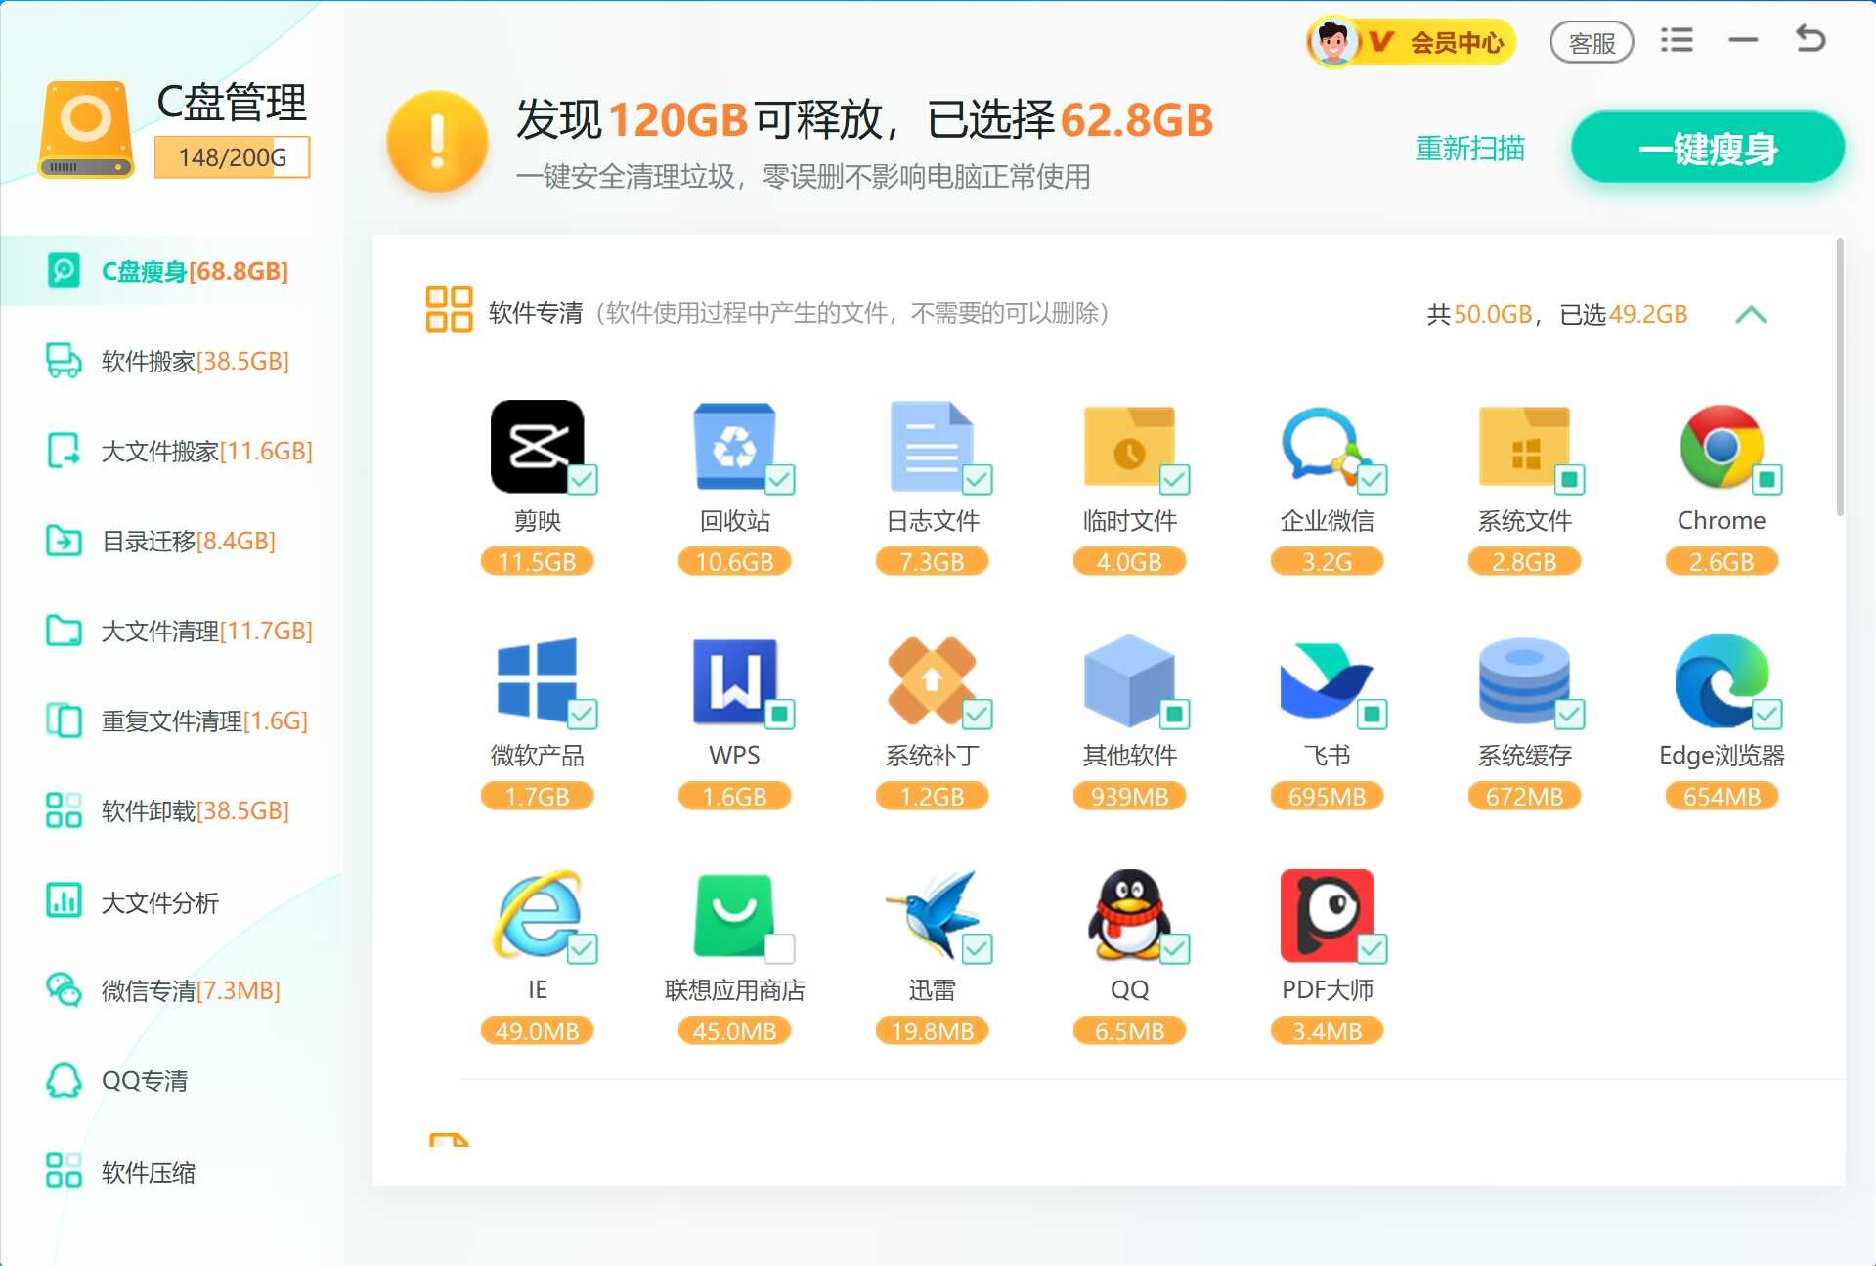Select the Chrome browser icon
1876x1266 pixels.
[1722, 446]
